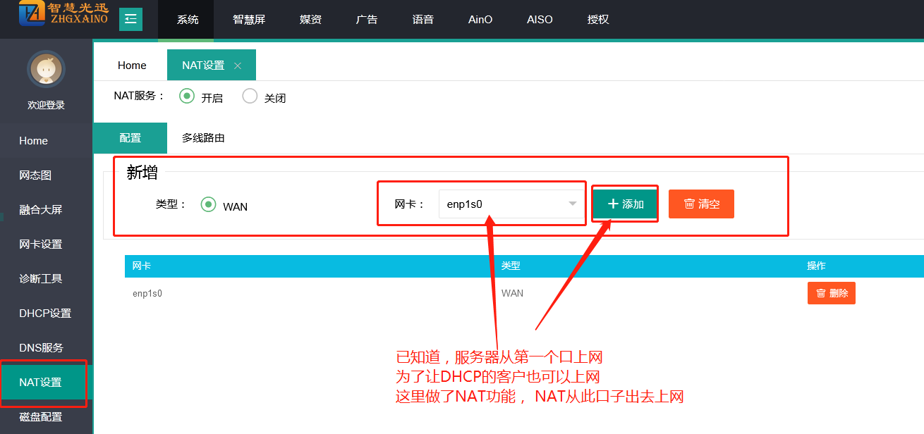Switch to the Home page tab
This screenshot has height=434, width=924.
point(132,66)
